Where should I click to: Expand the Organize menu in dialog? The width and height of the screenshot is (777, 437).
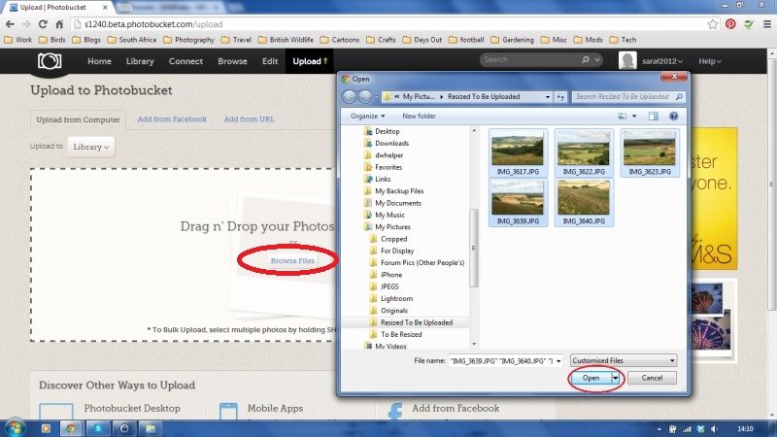click(x=367, y=116)
